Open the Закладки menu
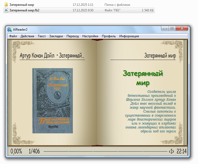Viewport: 198px width, 164px height. point(56,36)
